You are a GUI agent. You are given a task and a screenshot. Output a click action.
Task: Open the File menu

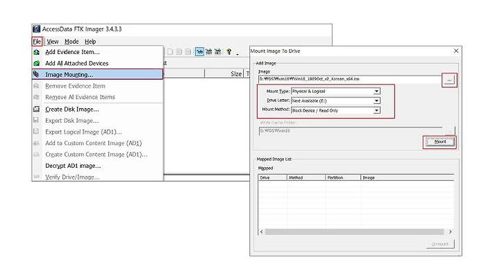pyautogui.click(x=37, y=42)
